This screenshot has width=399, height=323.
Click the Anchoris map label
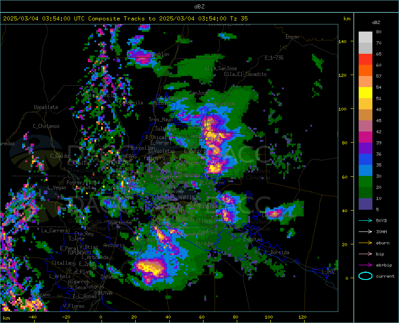(x=114, y=246)
